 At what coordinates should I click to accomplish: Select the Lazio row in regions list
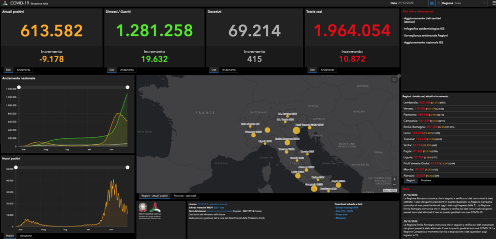448,133
